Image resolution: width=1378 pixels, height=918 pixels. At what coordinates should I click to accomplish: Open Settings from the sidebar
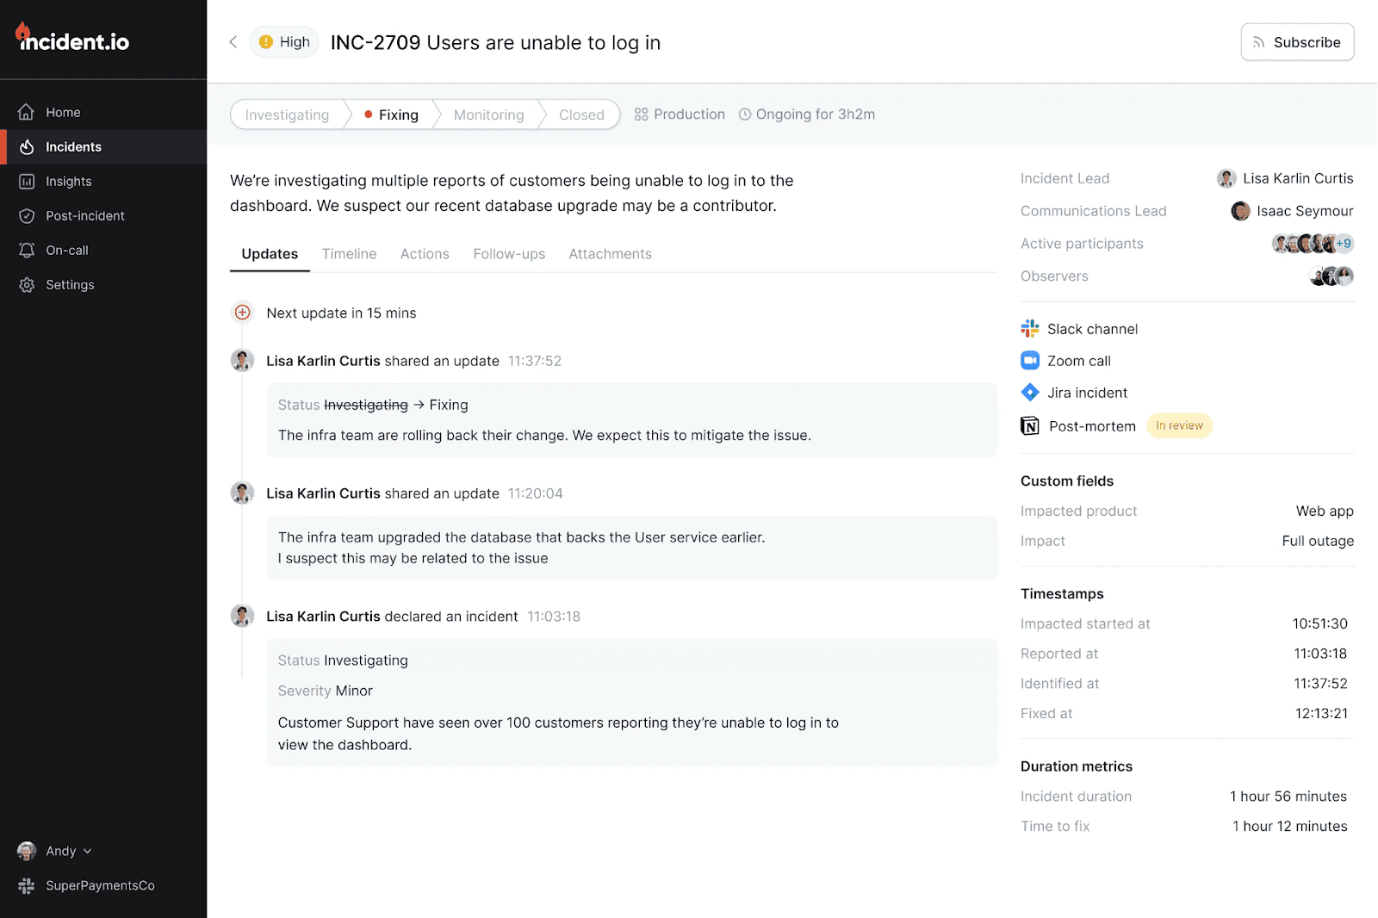(x=70, y=285)
